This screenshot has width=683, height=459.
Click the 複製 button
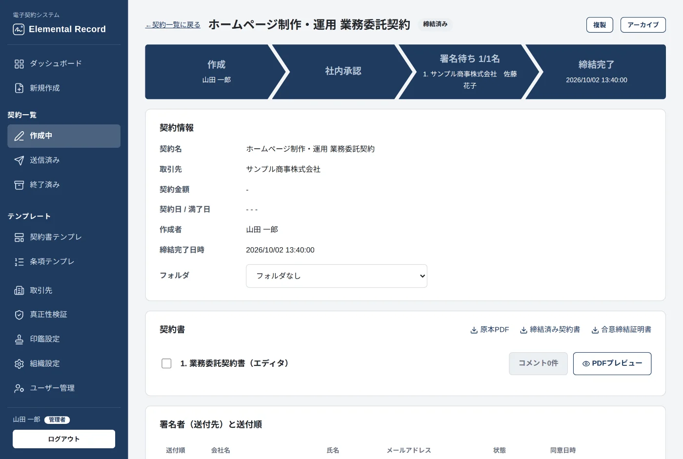600,25
